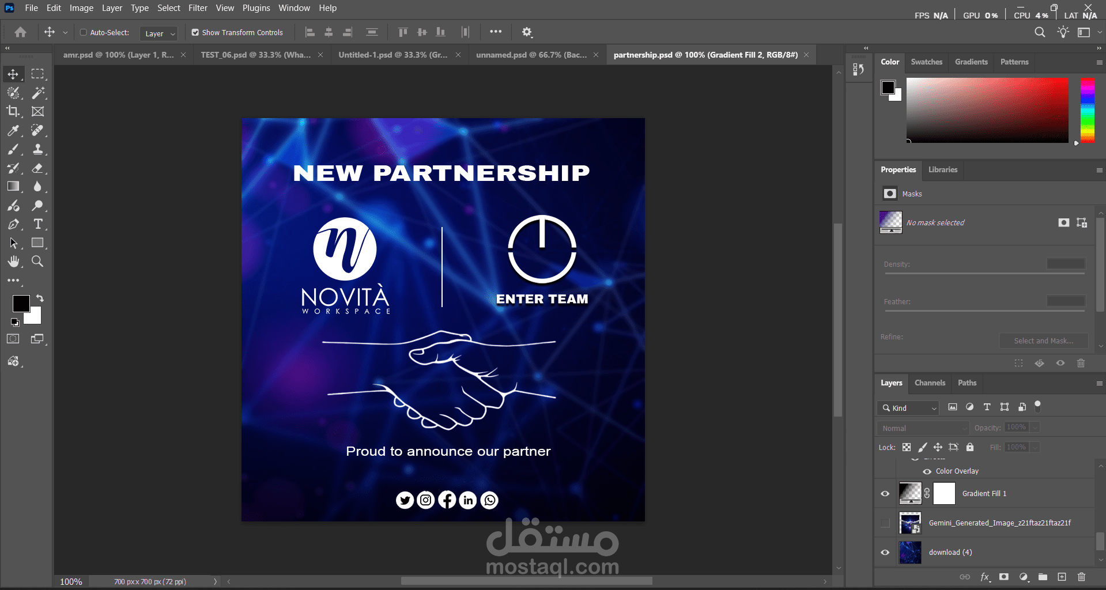Add a pixel mask in Properties

[1063, 222]
